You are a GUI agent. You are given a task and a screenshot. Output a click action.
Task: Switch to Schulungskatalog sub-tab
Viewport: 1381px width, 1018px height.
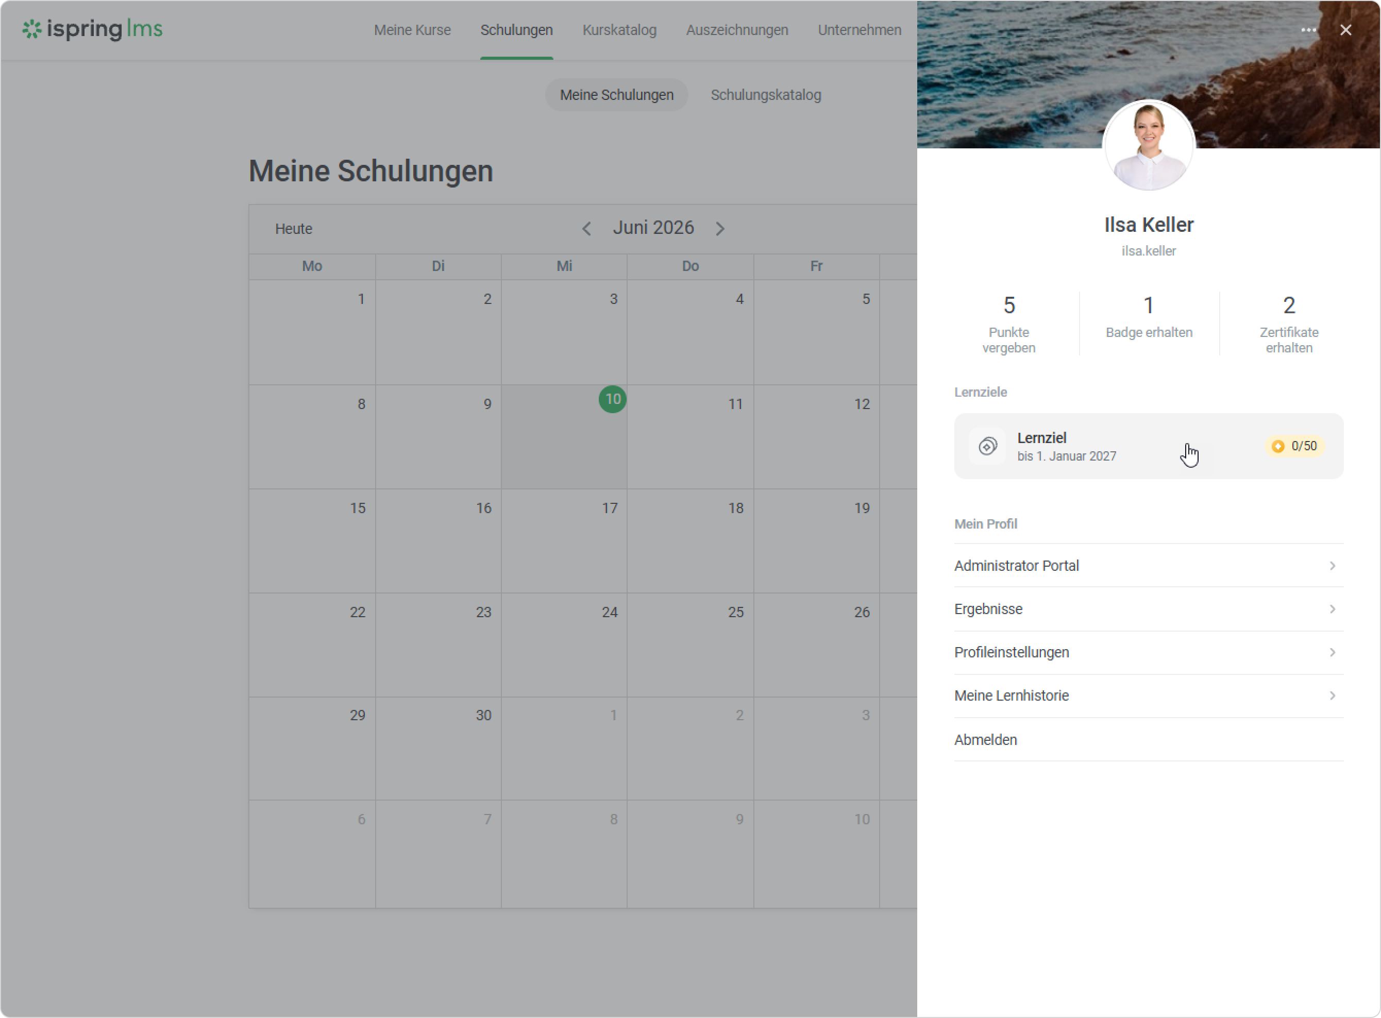click(766, 95)
